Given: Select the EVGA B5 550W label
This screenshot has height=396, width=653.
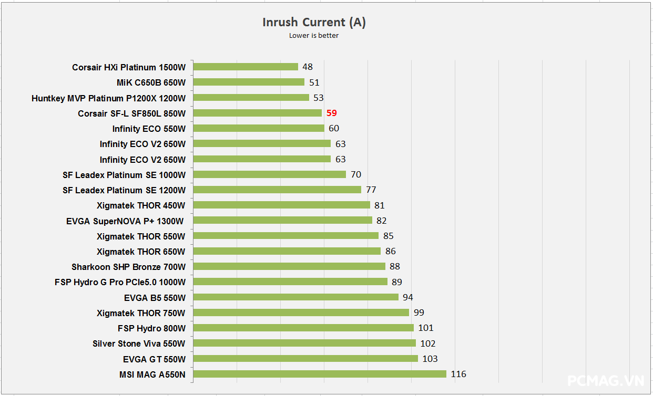Looking at the screenshot, I should pyautogui.click(x=155, y=298).
